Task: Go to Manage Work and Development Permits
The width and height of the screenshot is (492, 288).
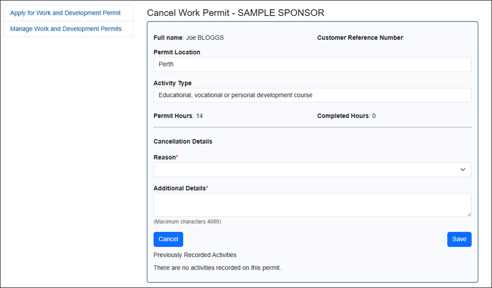Action: (66, 29)
